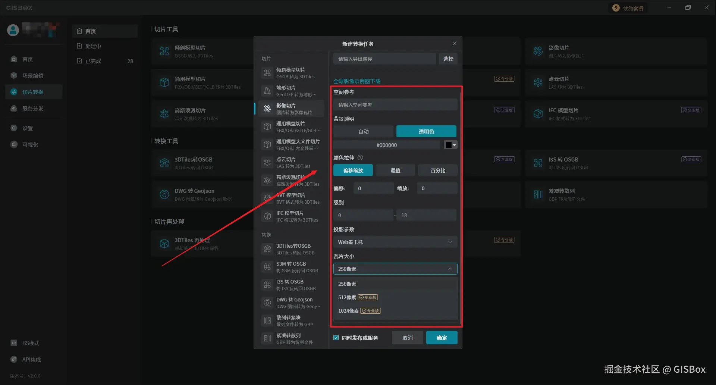Click the 颜色拉伸 help question icon
This screenshot has width=716, height=385.
(360, 158)
